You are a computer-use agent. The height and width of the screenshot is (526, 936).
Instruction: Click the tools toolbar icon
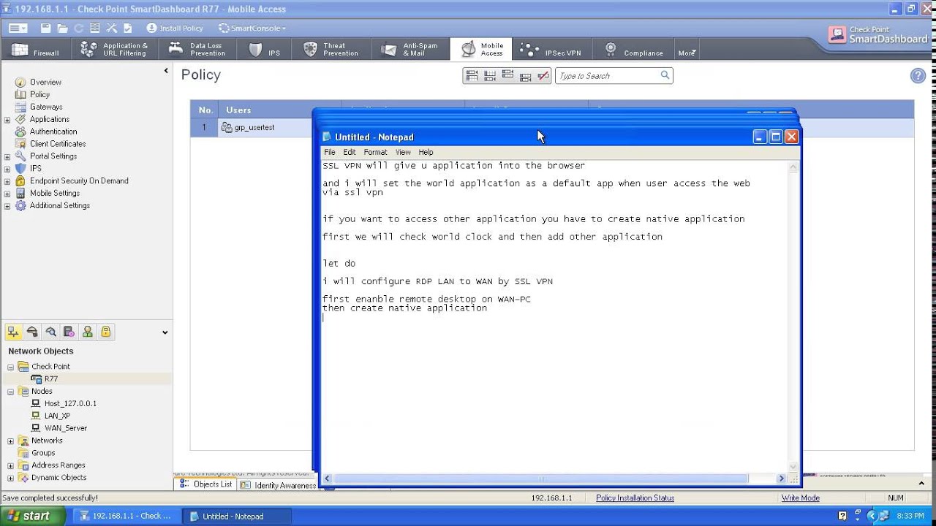click(x=112, y=28)
